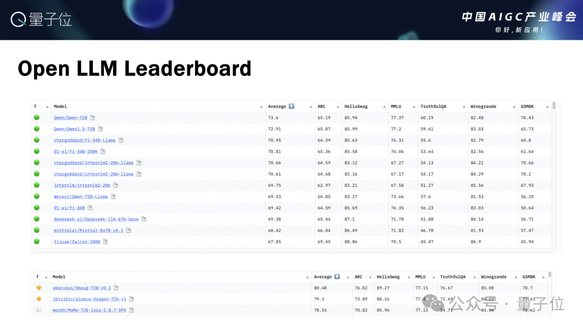Top table vertical scrollbar
The image size is (583, 327).
(554, 106)
